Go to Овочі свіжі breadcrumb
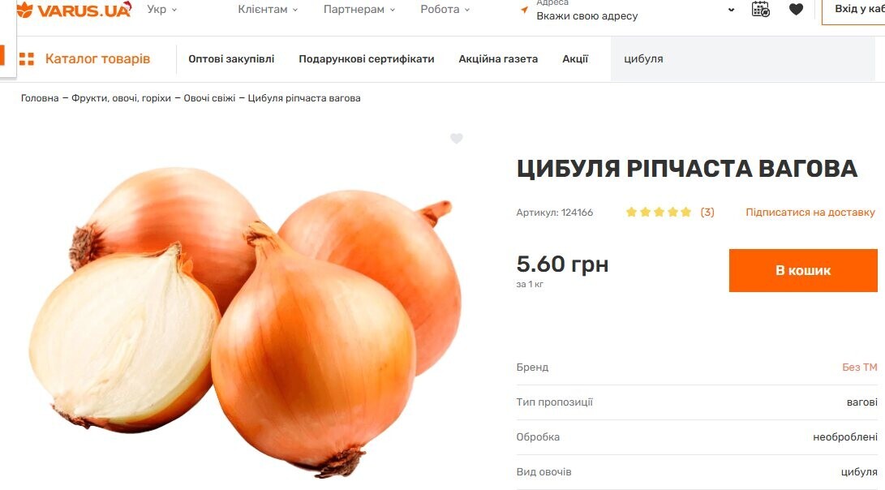The width and height of the screenshot is (885, 490). pyautogui.click(x=209, y=98)
